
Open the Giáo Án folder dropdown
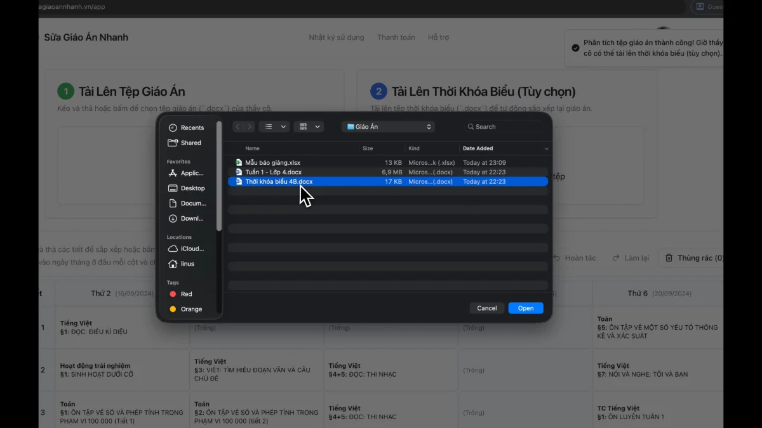pyautogui.click(x=387, y=126)
